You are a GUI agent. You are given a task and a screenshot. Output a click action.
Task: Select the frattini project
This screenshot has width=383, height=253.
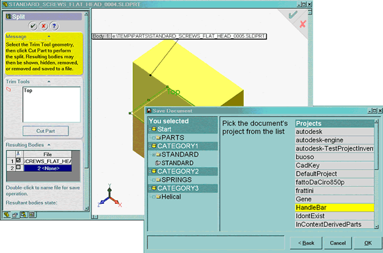[334, 191]
